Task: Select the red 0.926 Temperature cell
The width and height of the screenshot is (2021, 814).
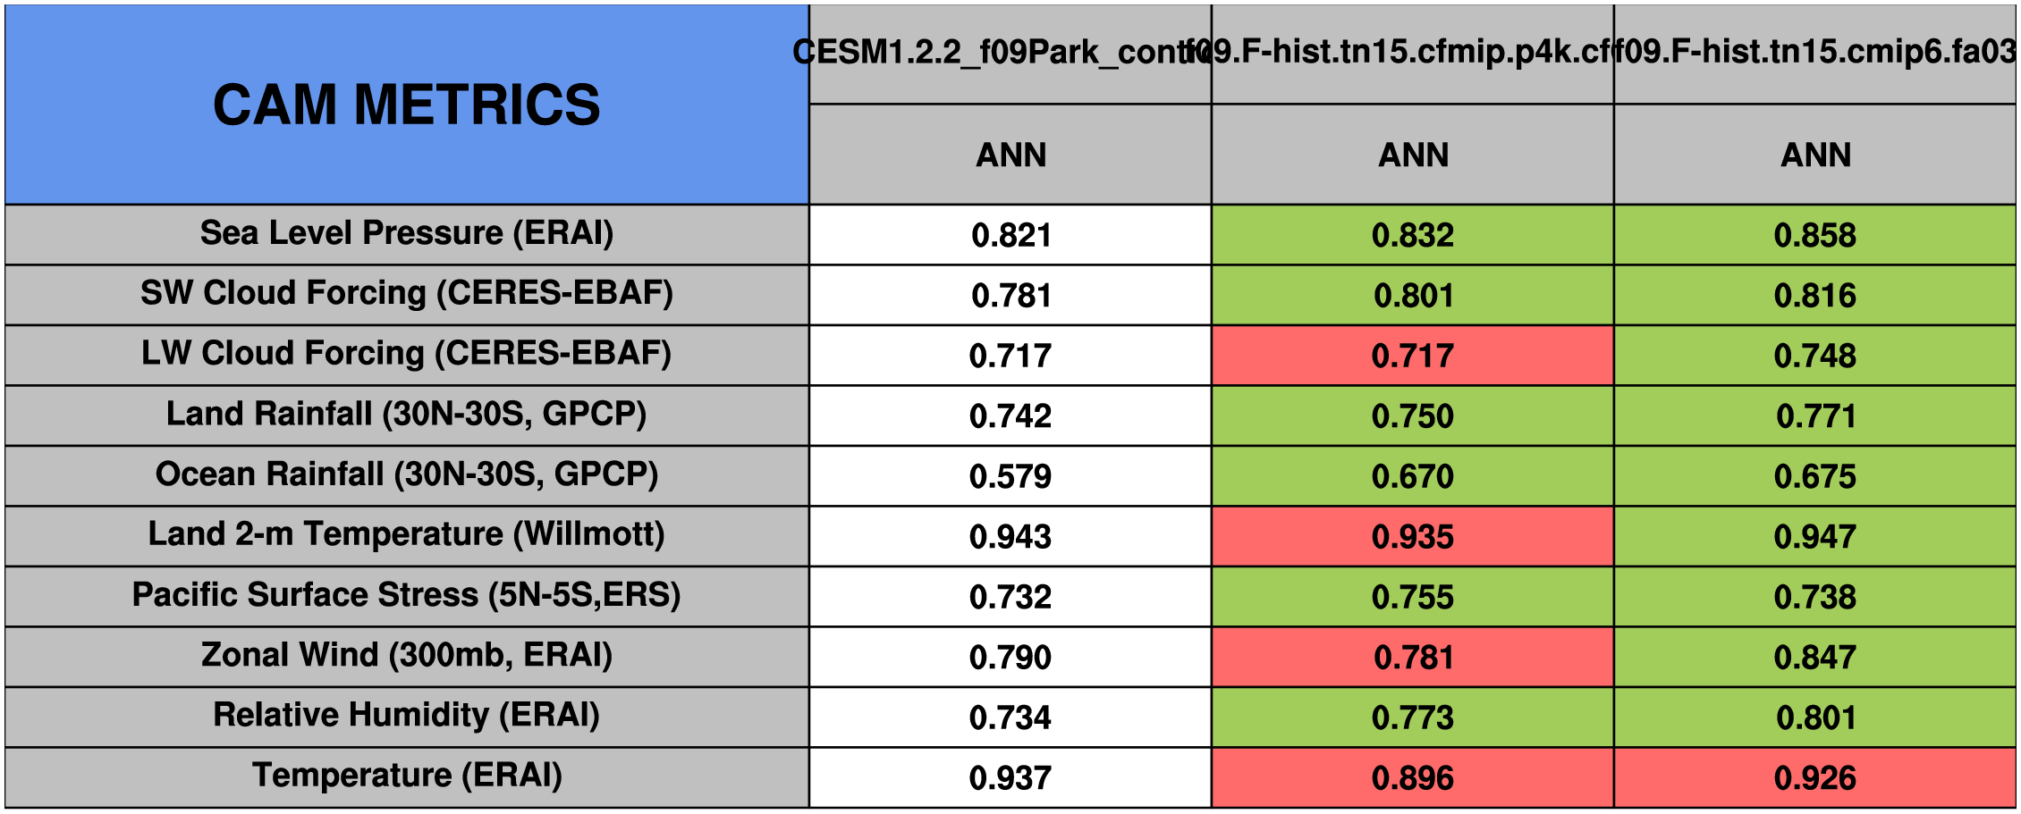Action: 1814,777
